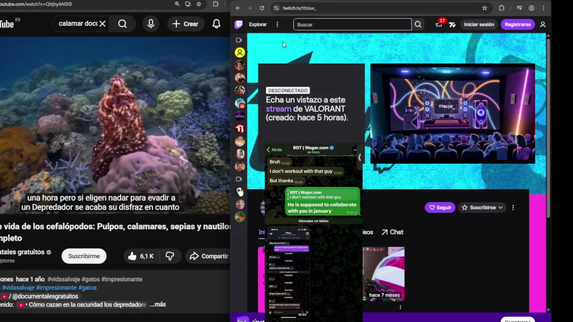Open the TTBLUE stream preview thumbnail
This screenshot has width=573, height=322.
tap(453, 114)
